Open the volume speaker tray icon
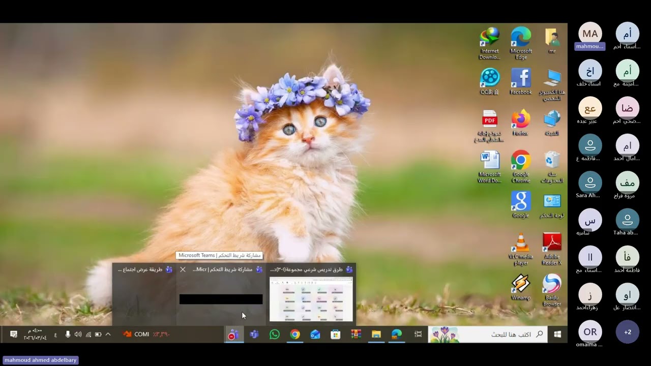 point(78,334)
